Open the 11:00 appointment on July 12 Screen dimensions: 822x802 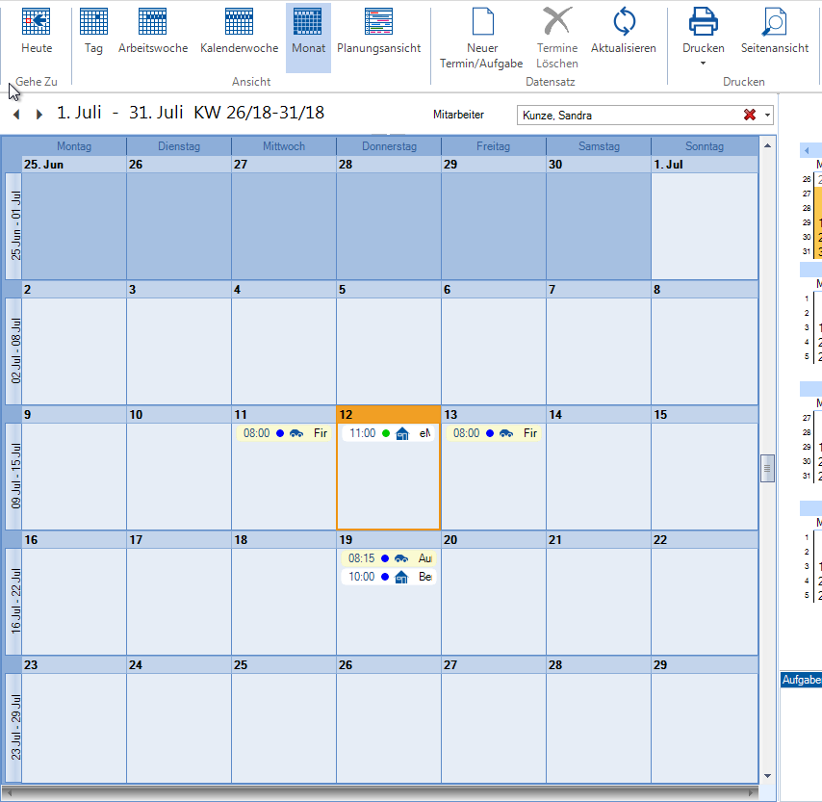click(x=388, y=434)
